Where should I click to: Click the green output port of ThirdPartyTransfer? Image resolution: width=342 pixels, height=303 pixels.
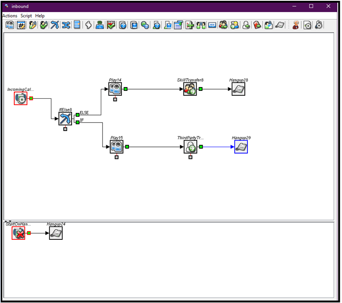click(201, 147)
